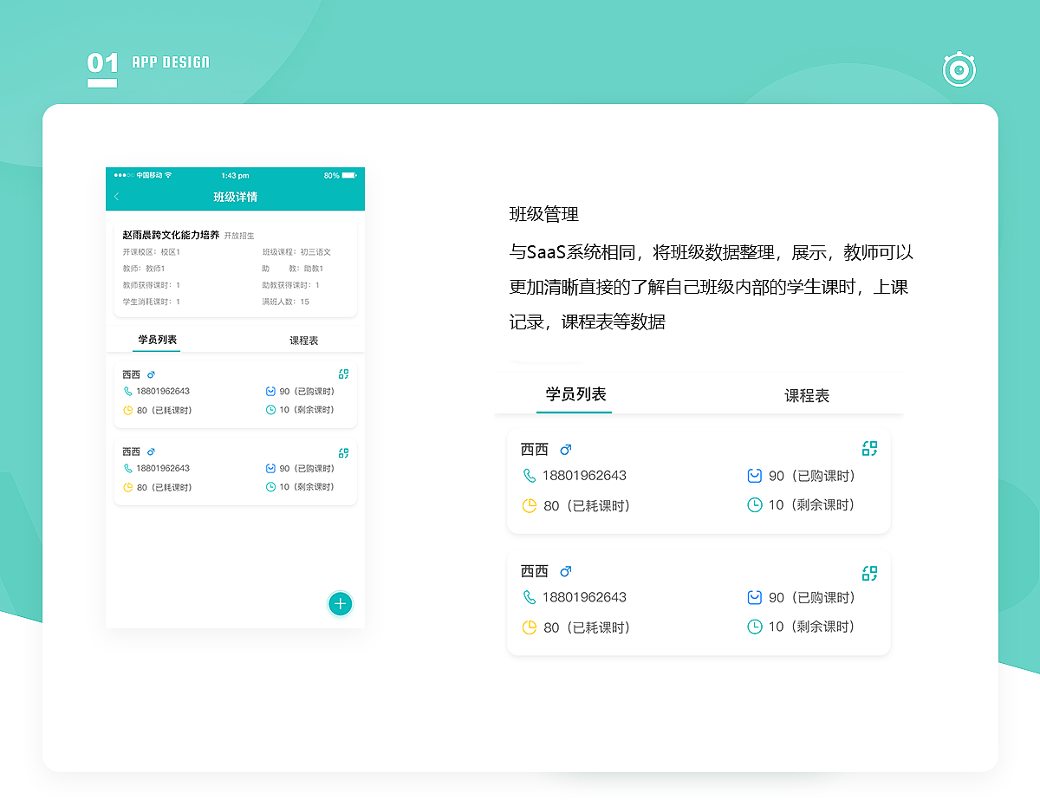1040x806 pixels.
Task: Tap 18801962643 on first phone student card
Action: pyautogui.click(x=163, y=392)
